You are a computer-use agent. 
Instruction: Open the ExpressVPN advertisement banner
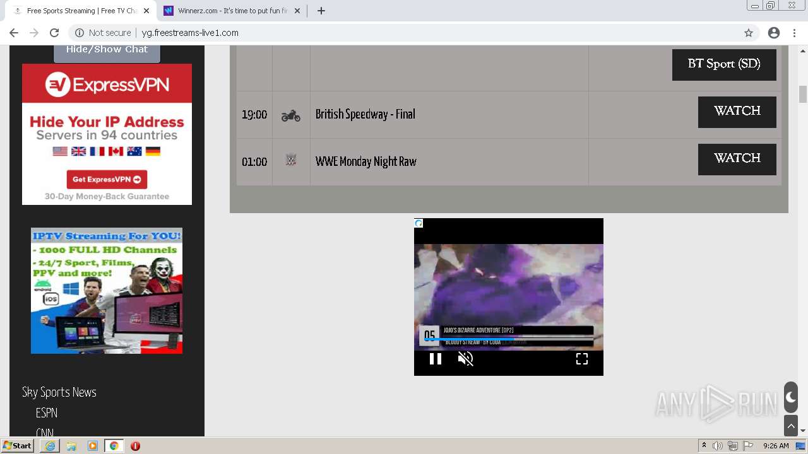pos(107,134)
